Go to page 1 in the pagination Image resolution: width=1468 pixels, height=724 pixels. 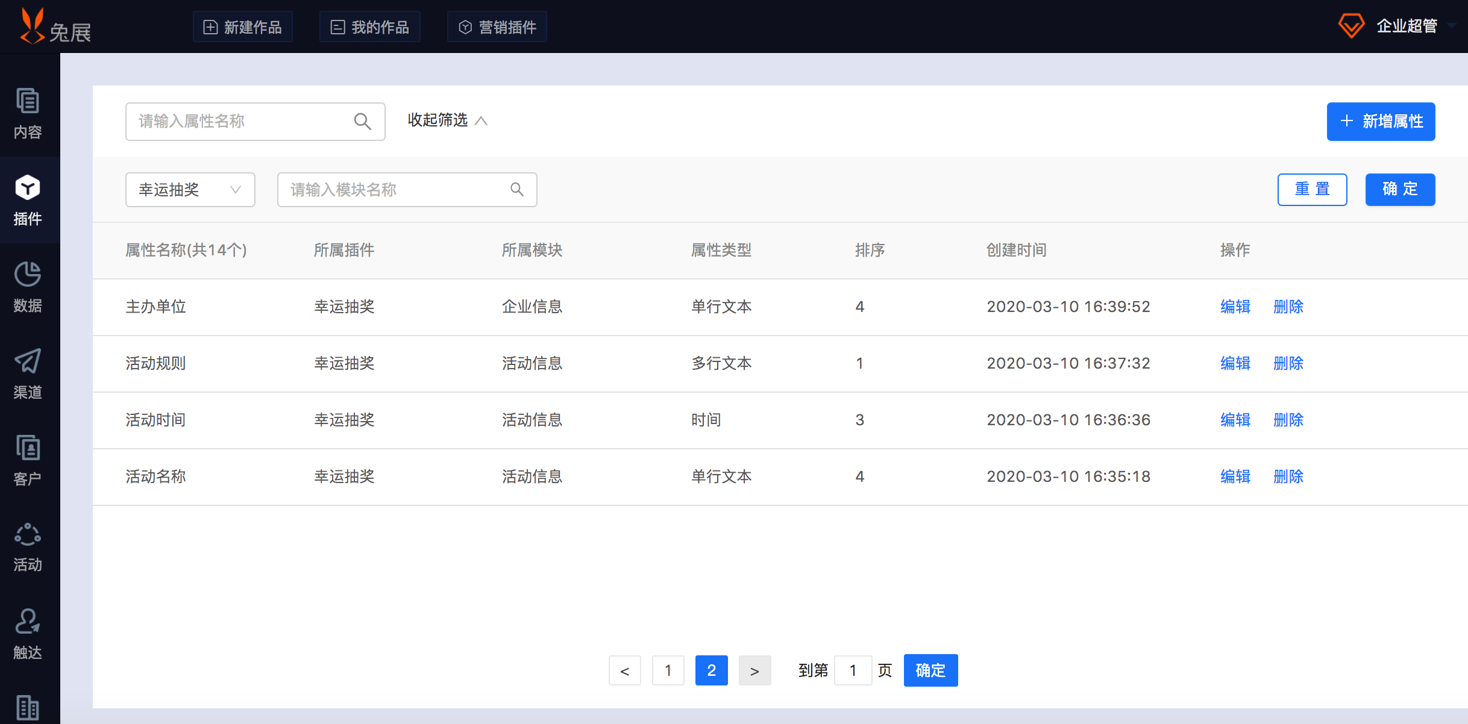(668, 670)
